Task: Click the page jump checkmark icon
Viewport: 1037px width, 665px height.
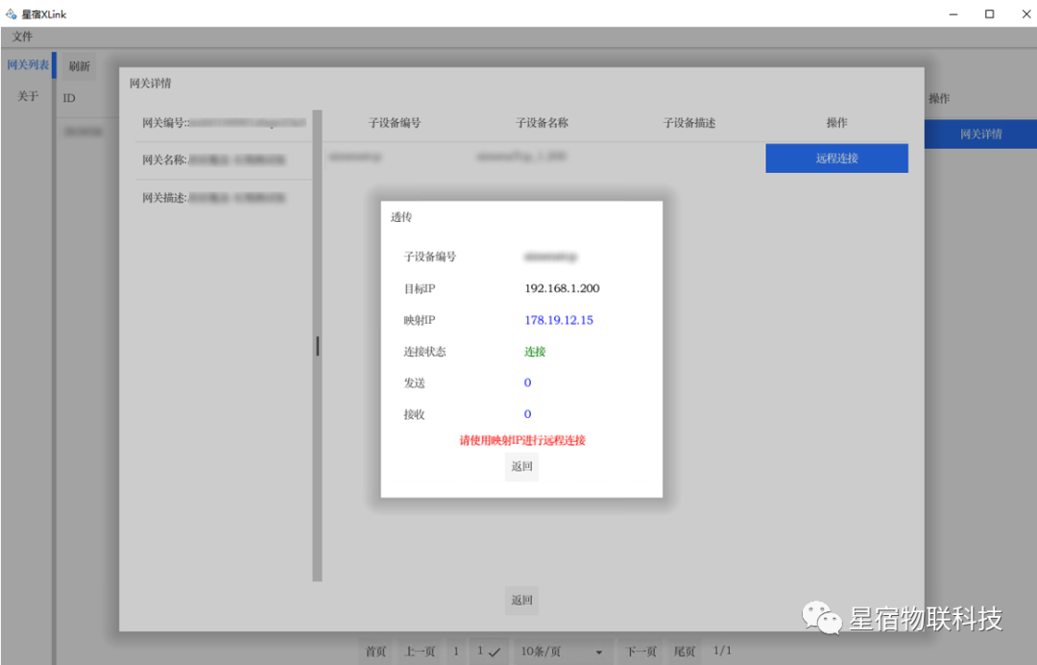Action: [494, 653]
